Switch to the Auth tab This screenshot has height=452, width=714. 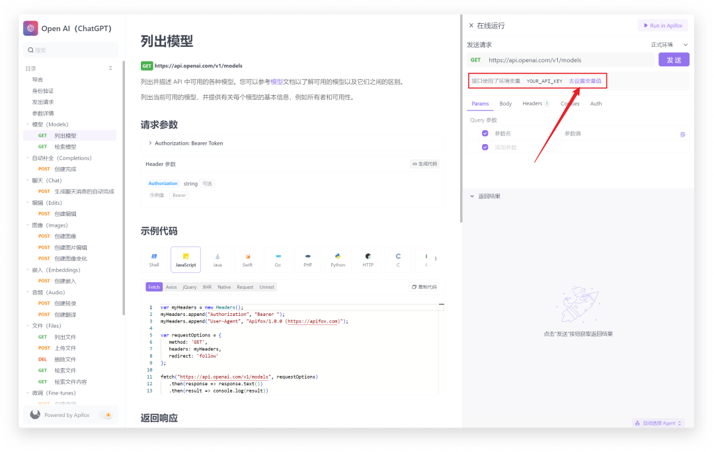pos(596,104)
